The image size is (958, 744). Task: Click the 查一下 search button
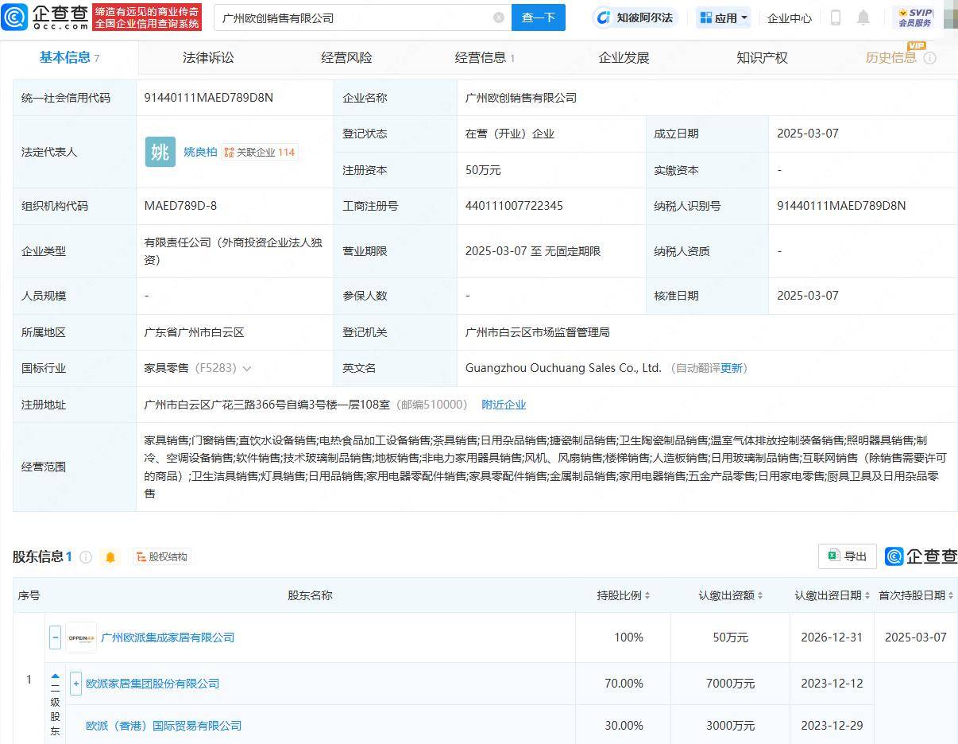coord(539,17)
